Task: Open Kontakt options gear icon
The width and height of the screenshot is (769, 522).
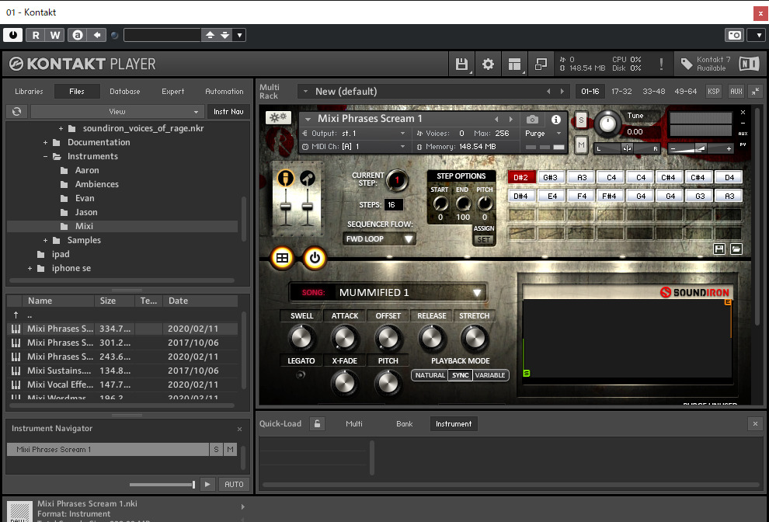Action: pyautogui.click(x=488, y=64)
